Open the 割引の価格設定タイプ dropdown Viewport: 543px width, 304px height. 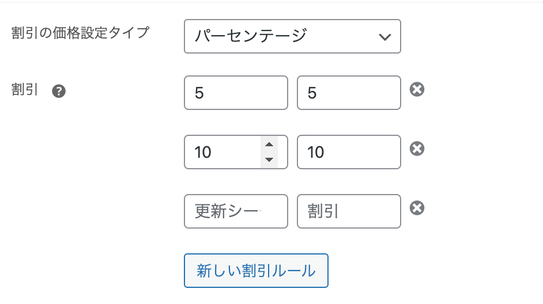click(x=292, y=36)
